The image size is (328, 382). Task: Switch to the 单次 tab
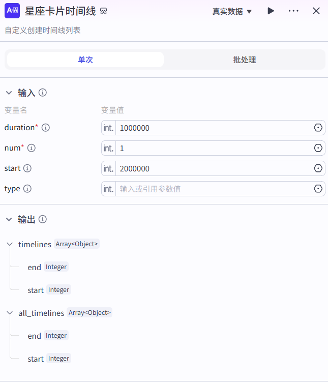pos(85,60)
